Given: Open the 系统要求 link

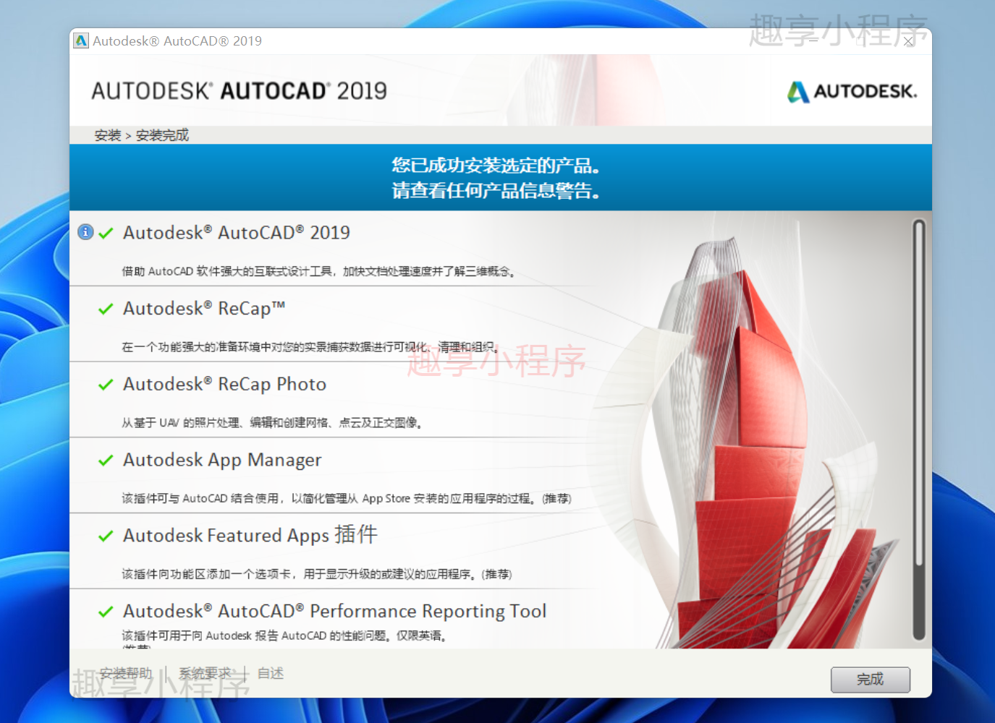Looking at the screenshot, I should tap(205, 673).
